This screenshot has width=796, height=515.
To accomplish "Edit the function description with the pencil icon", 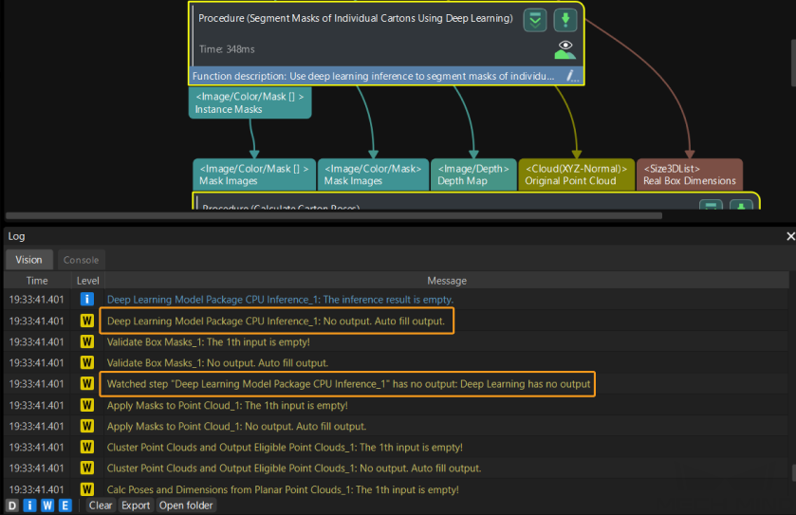I will (x=571, y=76).
